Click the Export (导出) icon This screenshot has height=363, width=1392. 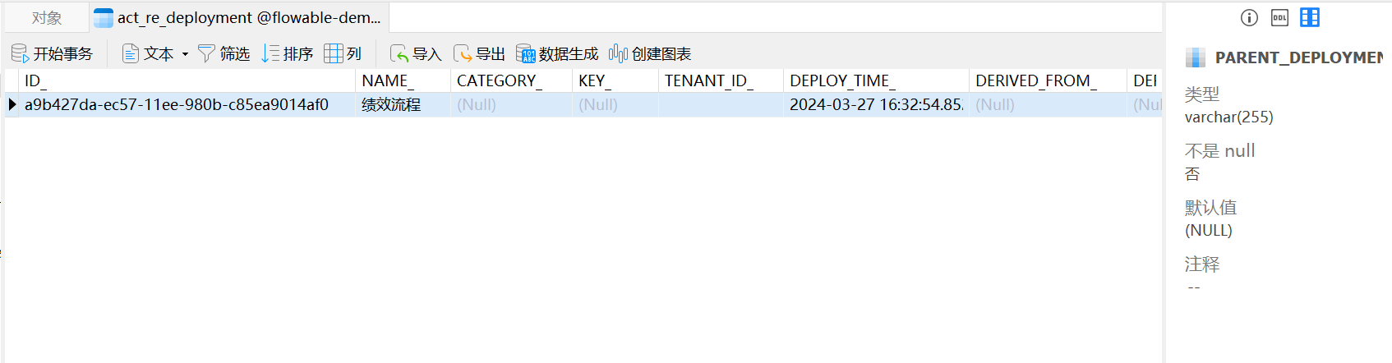tap(463, 54)
